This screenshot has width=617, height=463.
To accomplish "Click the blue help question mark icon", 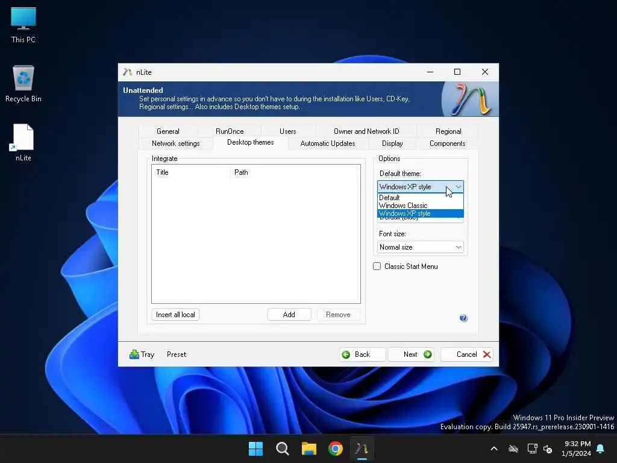I will click(x=463, y=318).
